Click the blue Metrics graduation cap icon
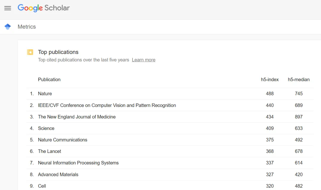Screen dimensions: 321x190 pyautogui.click(x=8, y=27)
